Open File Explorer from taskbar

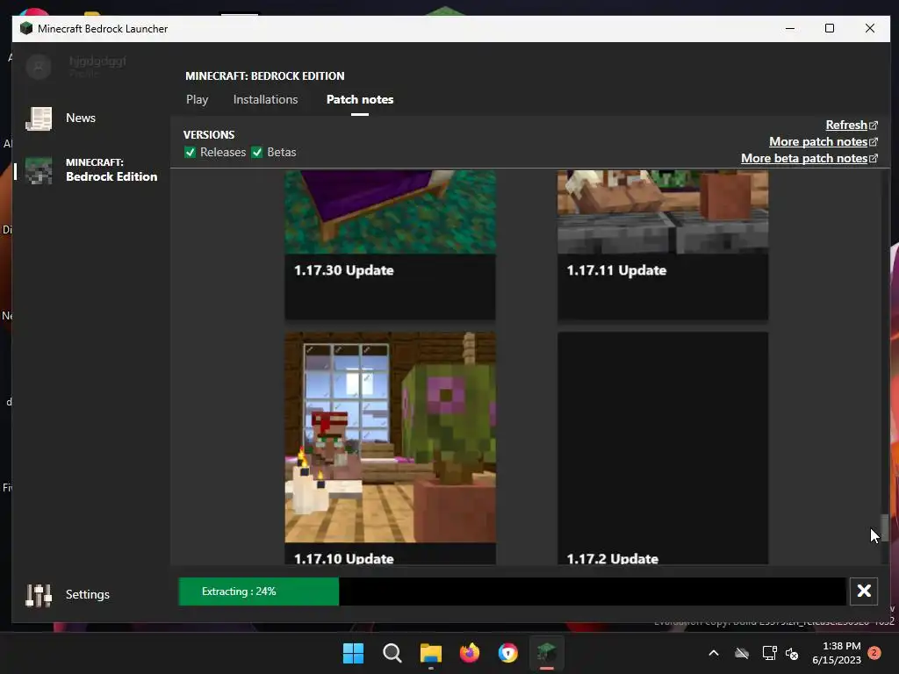pos(430,653)
